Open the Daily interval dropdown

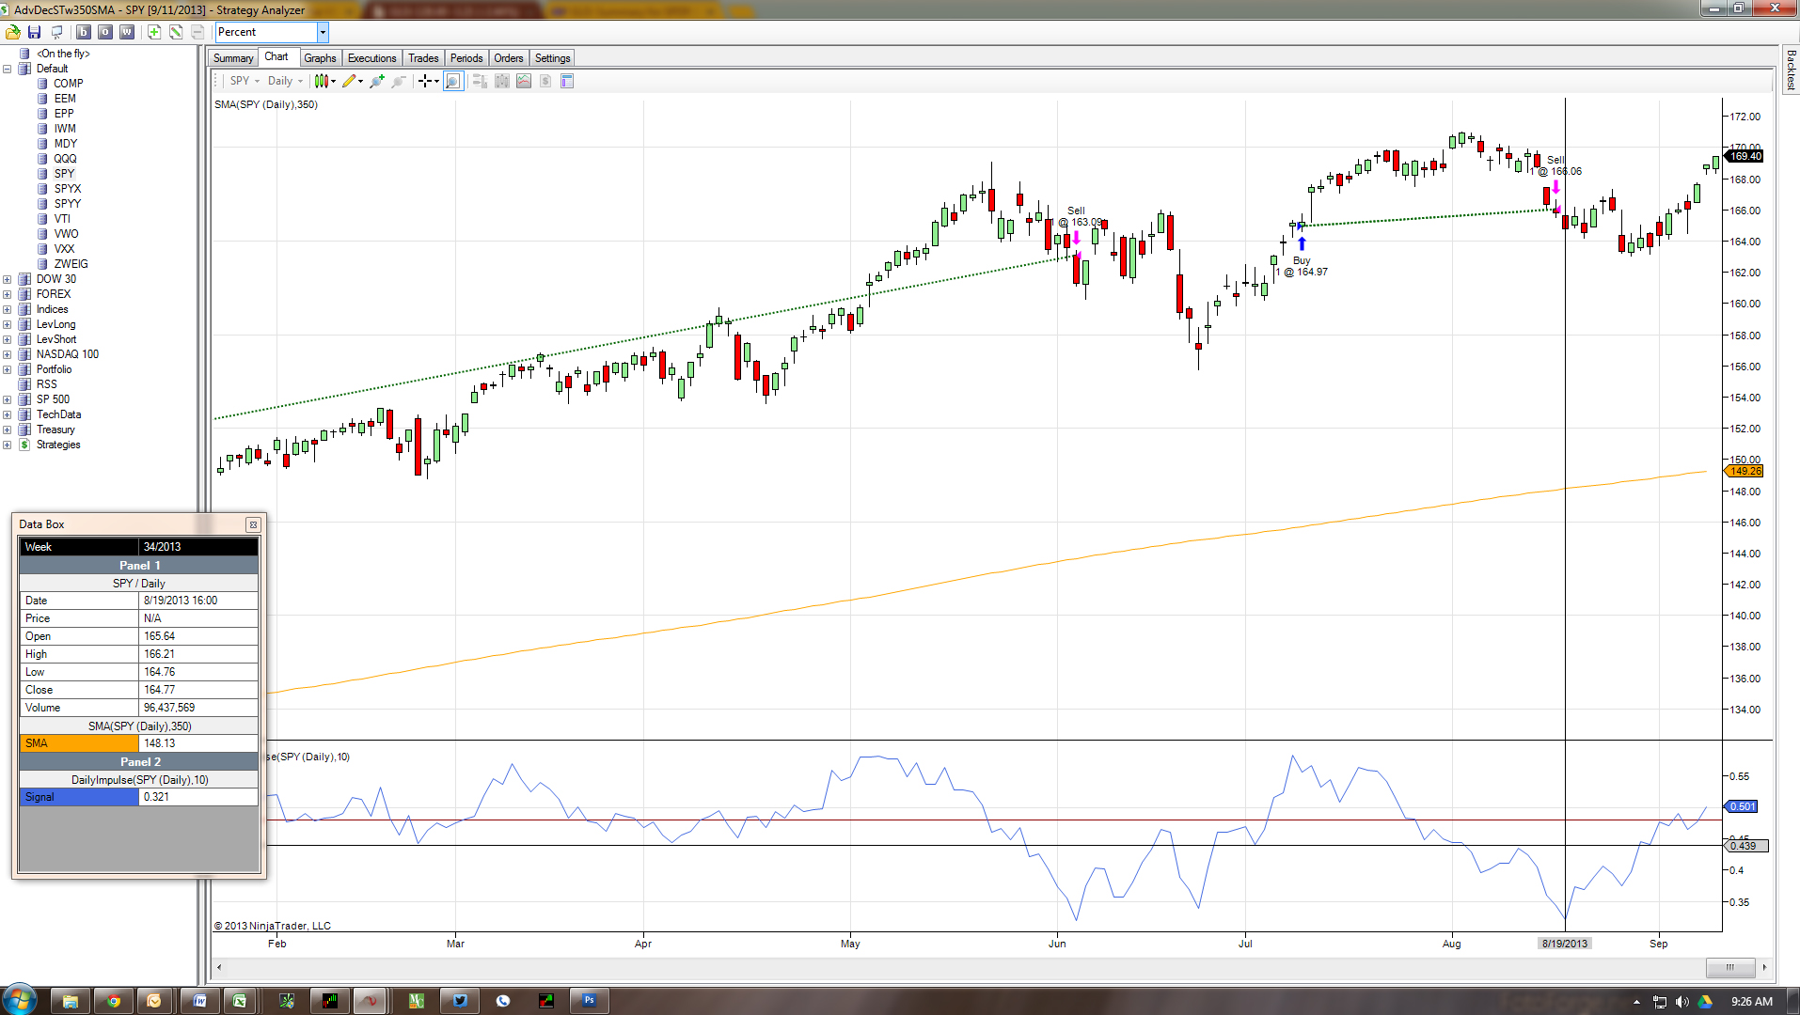pos(285,81)
